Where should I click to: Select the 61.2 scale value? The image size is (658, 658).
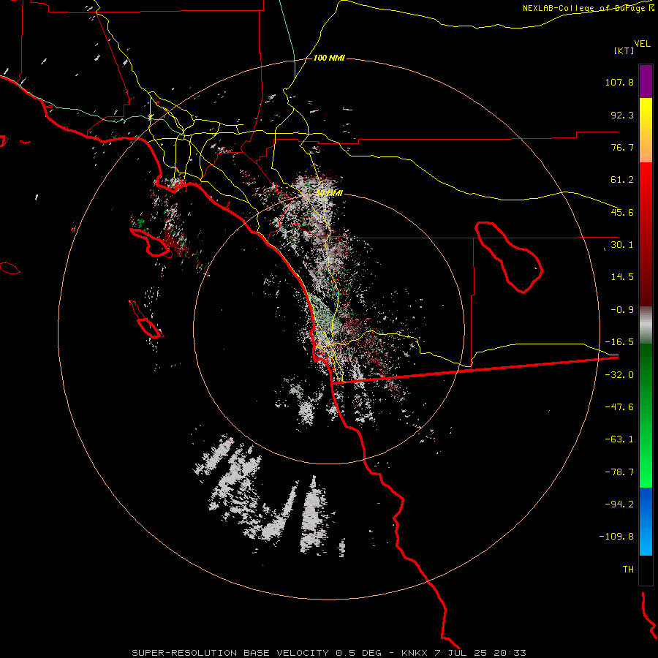pos(622,180)
